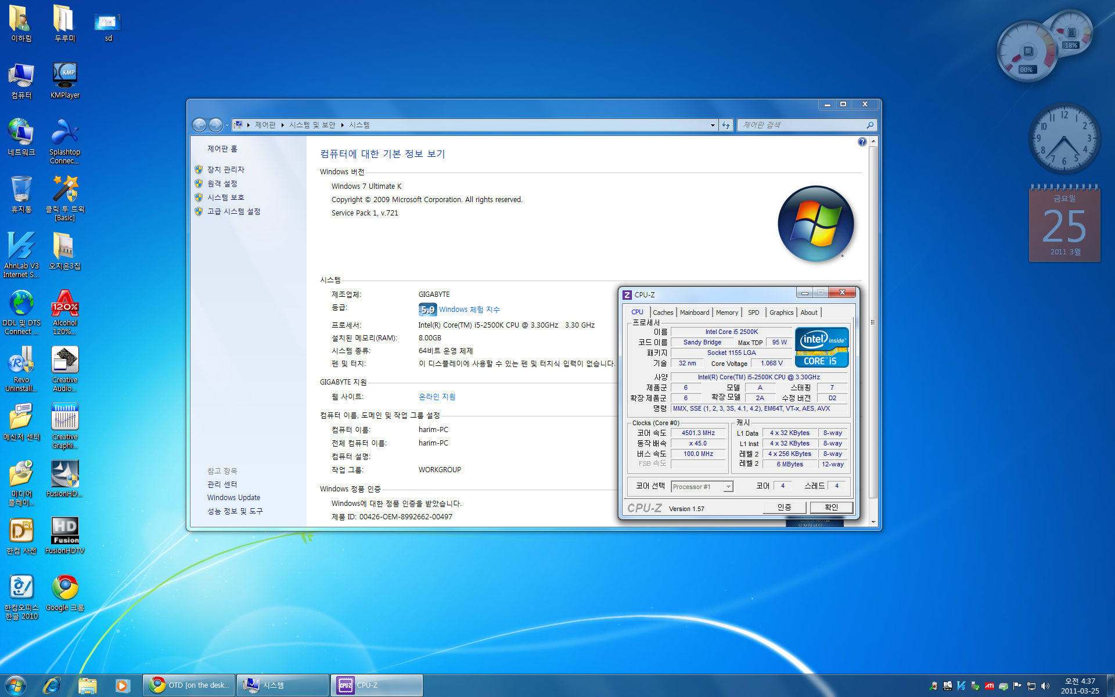This screenshot has height=697, width=1115.
Task: Open Windows Explorer taskbar icon
Action: 87,685
